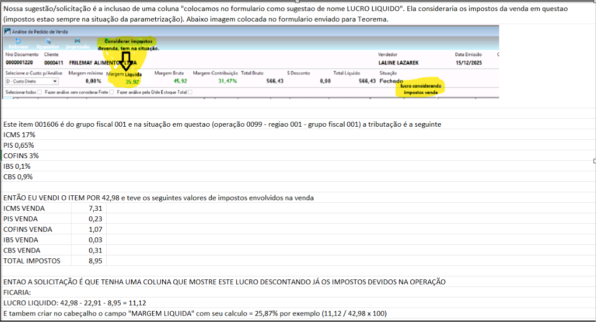Click the Requisitar toolbar icon
The width and height of the screenshot is (596, 322).
coord(48,41)
